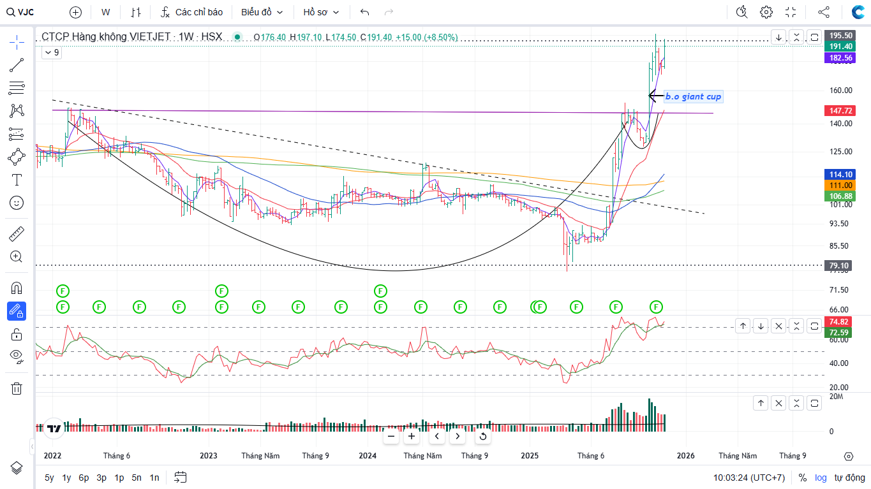The image size is (871, 489).
Task: Open the Hồ sơ dropdown menu
Action: [x=321, y=12]
